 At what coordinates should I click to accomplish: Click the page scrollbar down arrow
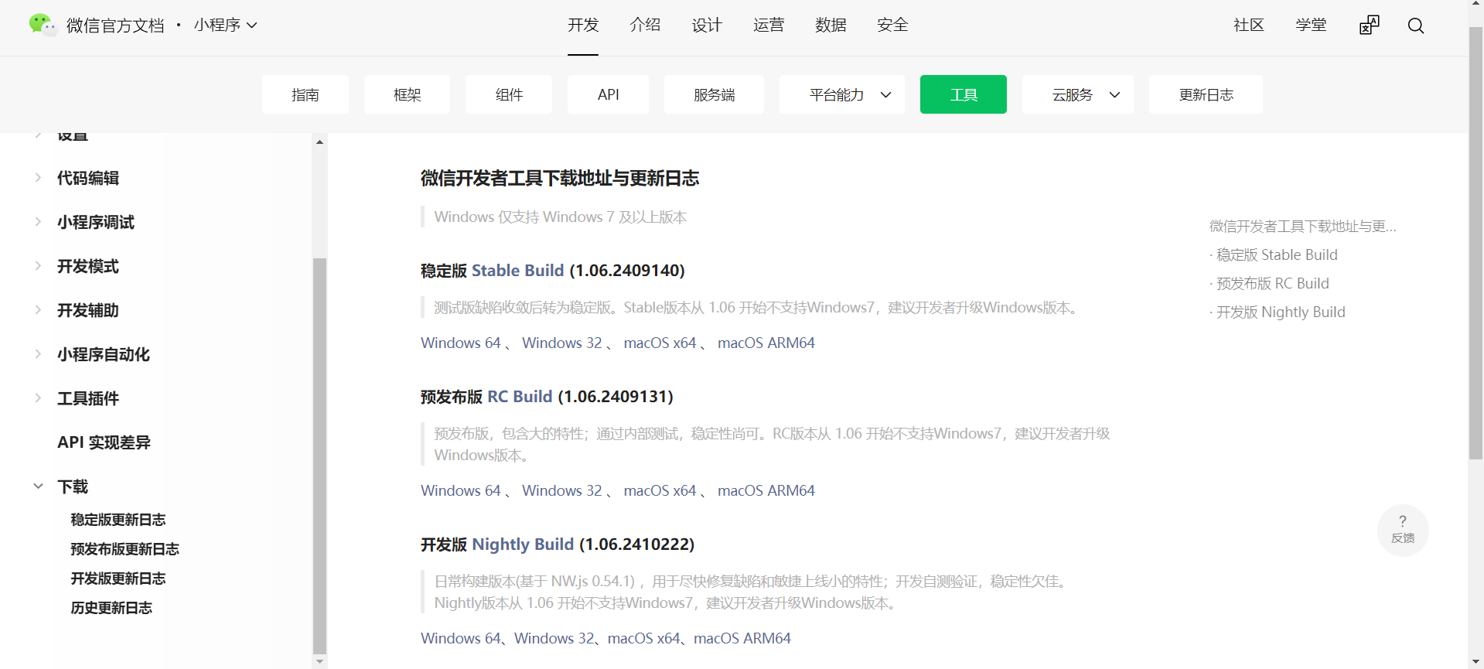[x=1476, y=662]
